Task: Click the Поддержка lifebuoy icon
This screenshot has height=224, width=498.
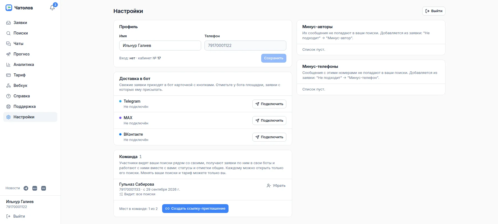Action: 8,106
